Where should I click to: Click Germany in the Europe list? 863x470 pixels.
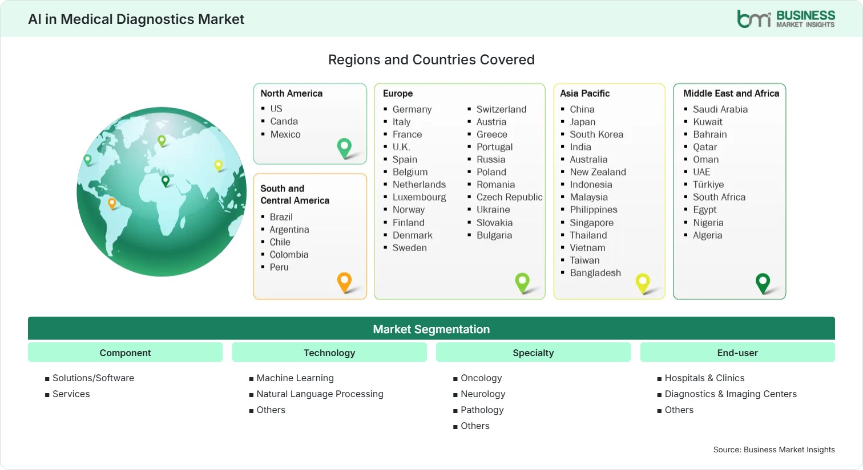pos(412,109)
